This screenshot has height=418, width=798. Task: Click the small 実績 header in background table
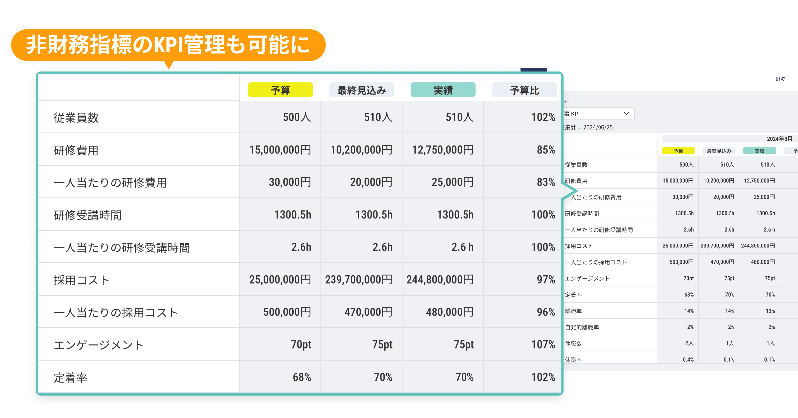tap(759, 151)
